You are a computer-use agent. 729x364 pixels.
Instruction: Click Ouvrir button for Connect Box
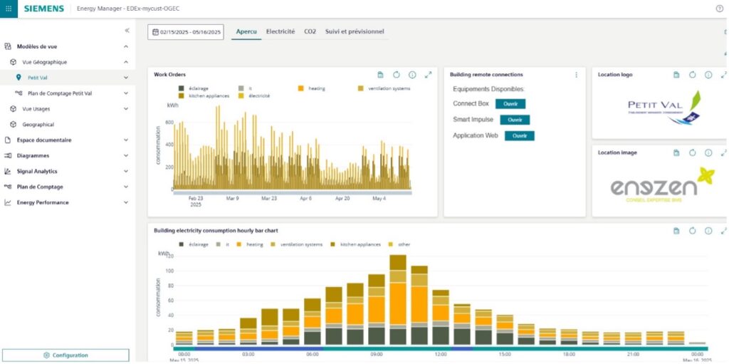coord(510,104)
